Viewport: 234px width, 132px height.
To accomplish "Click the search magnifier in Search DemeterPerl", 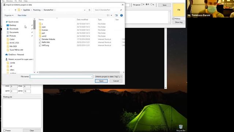I will 121,10.
